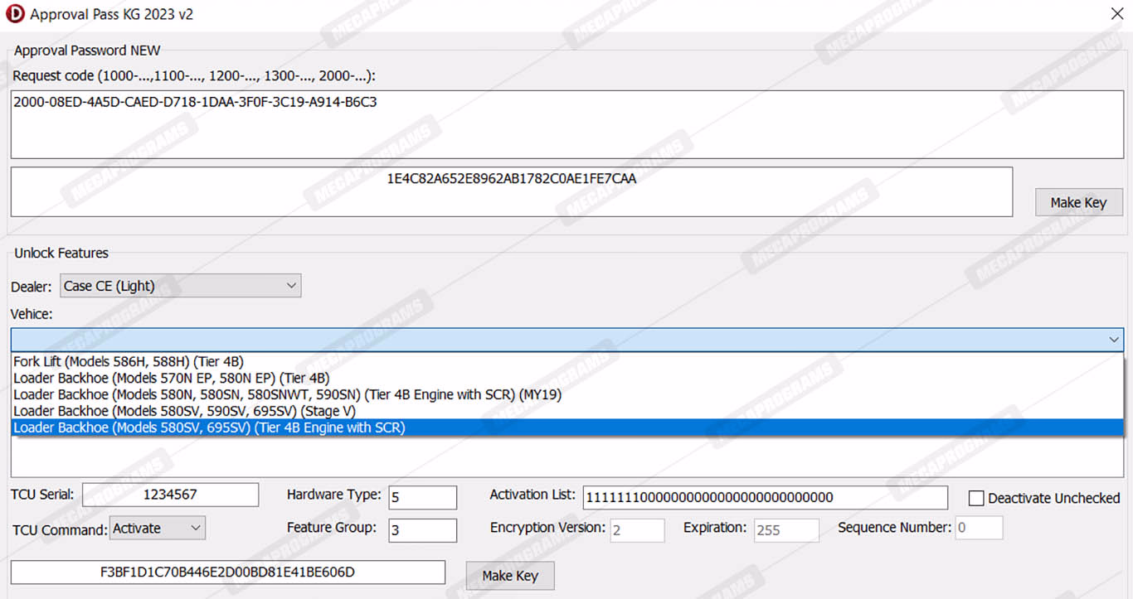Click the Hardware Type input
This screenshot has width=1133, height=599.
pos(422,497)
